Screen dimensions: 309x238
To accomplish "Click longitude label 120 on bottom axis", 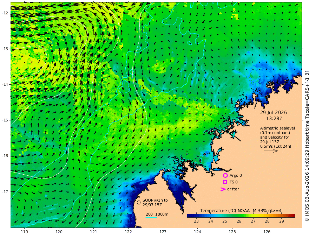I will tap(59, 232).
